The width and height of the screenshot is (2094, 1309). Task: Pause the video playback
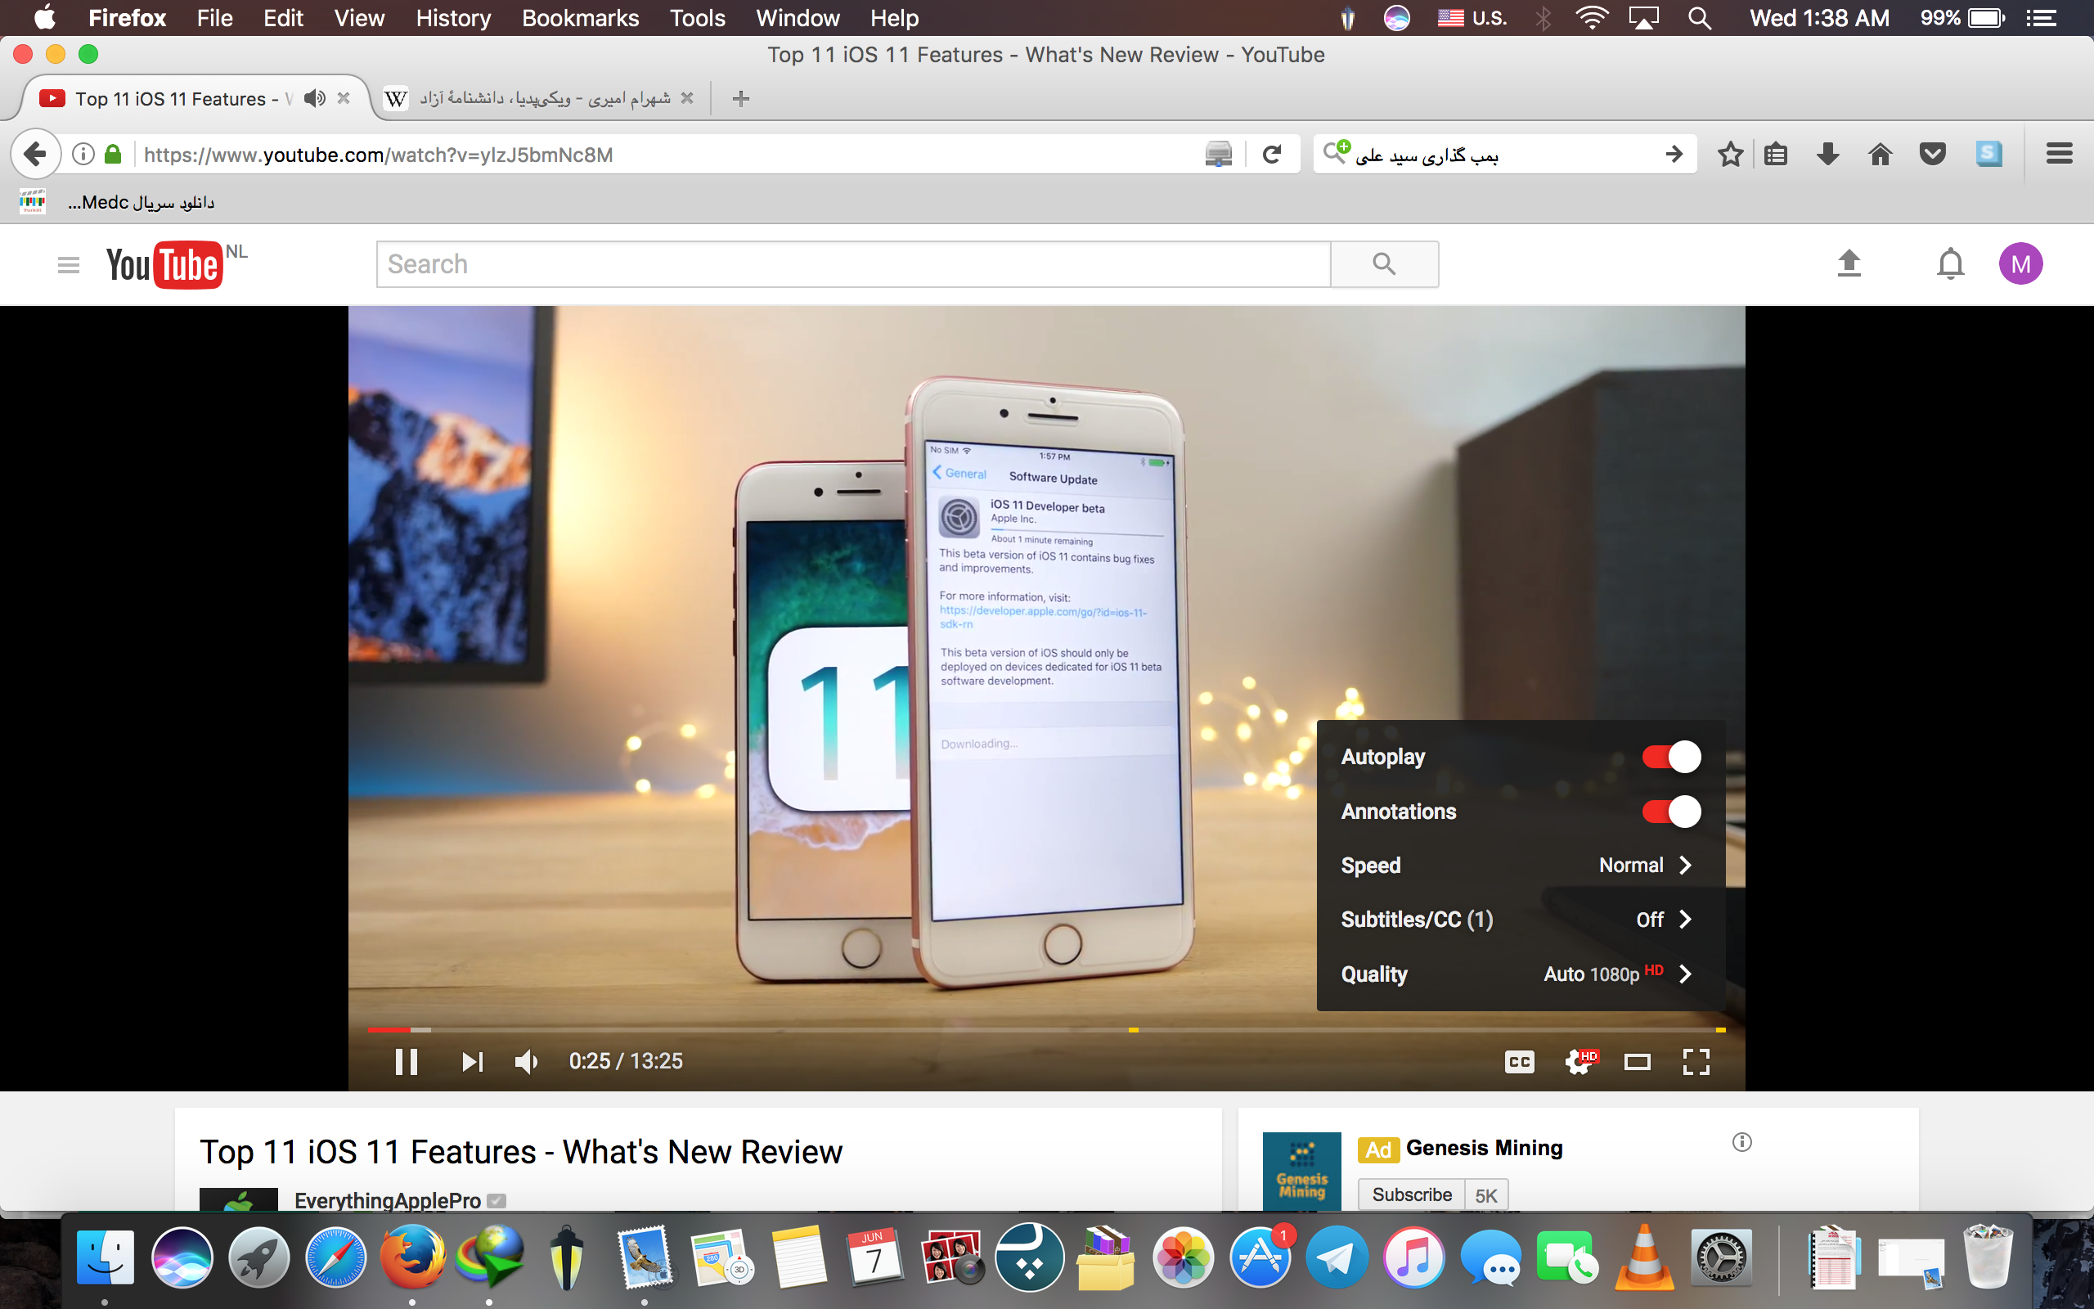pos(406,1061)
